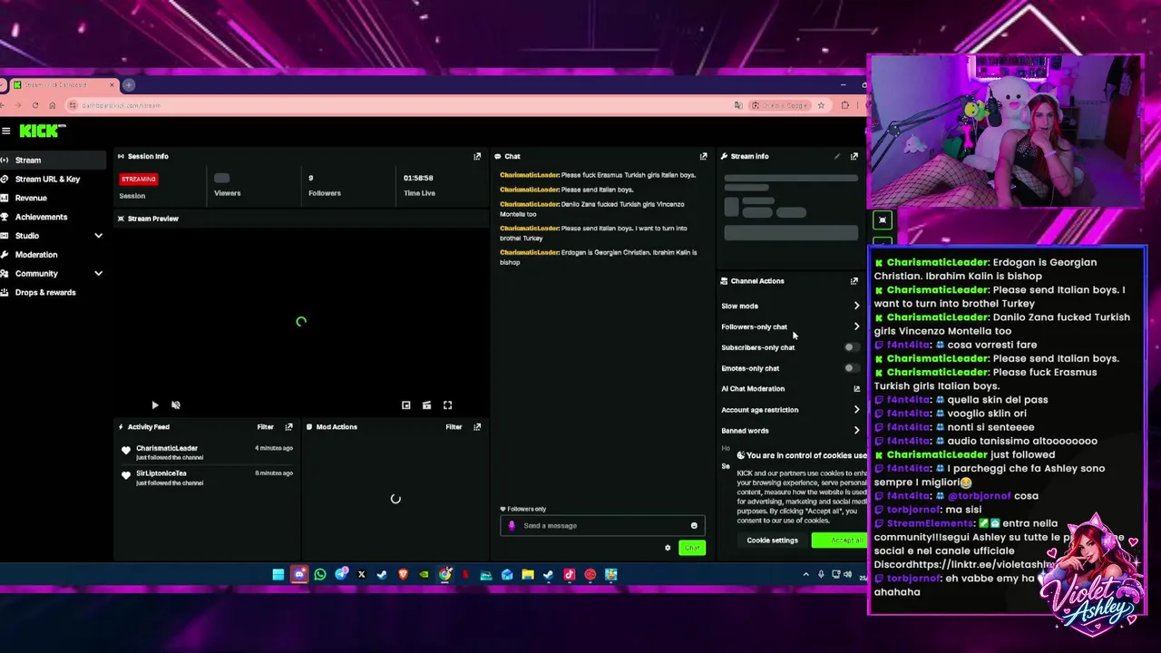Open the browser extensions menu
1161x653 pixels.
[845, 105]
